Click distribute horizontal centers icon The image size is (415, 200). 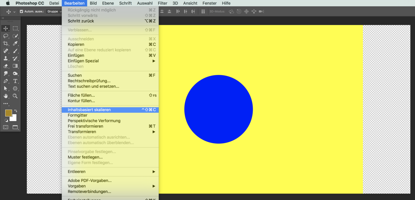click(x=185, y=11)
